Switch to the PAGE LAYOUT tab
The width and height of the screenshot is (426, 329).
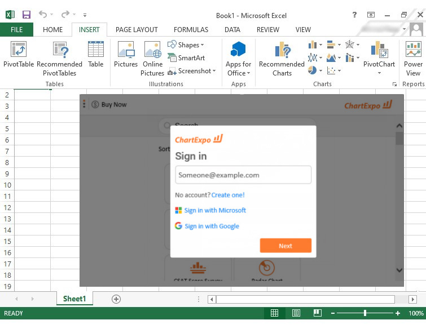[137, 29]
